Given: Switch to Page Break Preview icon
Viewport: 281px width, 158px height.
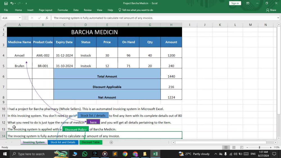Looking at the screenshot, I should click(242, 147).
